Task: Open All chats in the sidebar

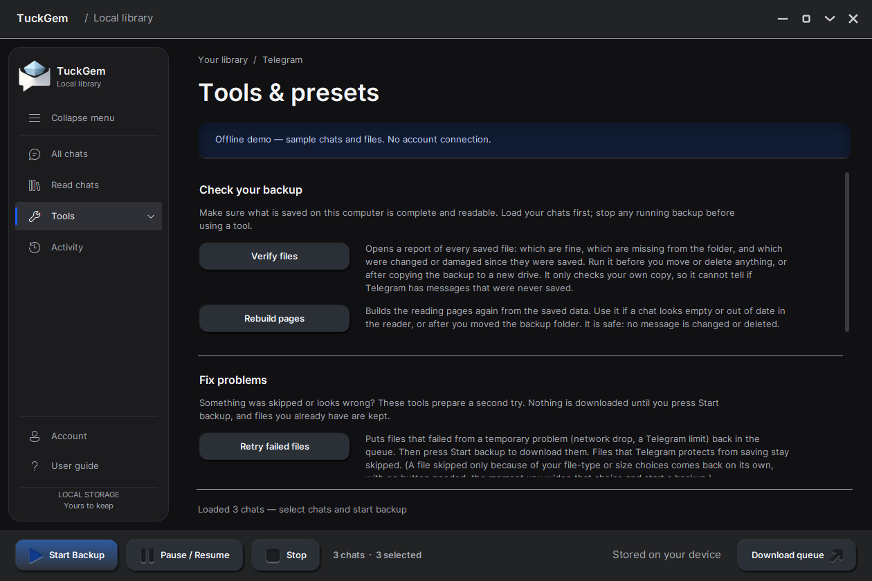Action: 89,154
